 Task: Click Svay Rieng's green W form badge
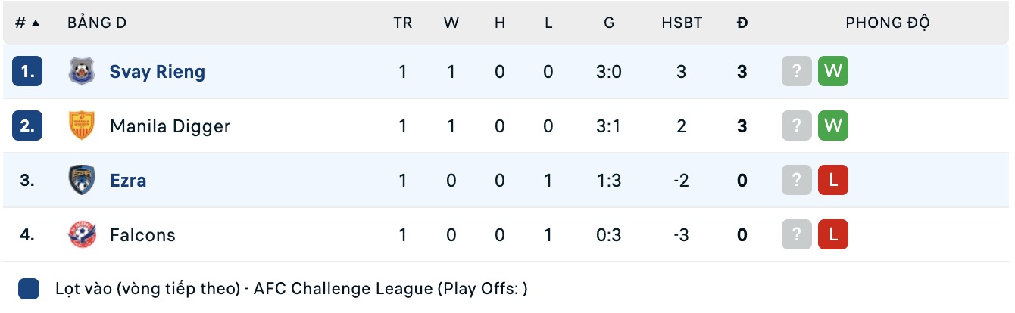pyautogui.click(x=832, y=72)
